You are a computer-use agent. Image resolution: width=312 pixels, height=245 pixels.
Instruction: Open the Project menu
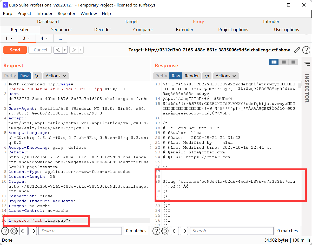24,13
